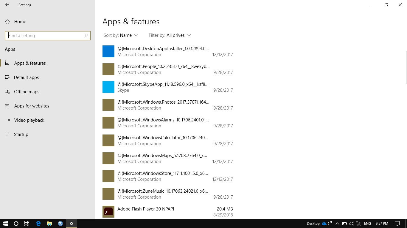The height and width of the screenshot is (228, 407).
Task: Click the Adobe Flash Player icon
Action: (x=108, y=212)
